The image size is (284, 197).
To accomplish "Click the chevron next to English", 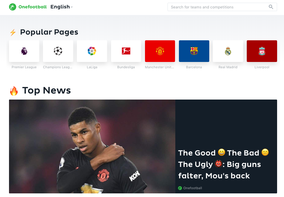I will (72, 7).
